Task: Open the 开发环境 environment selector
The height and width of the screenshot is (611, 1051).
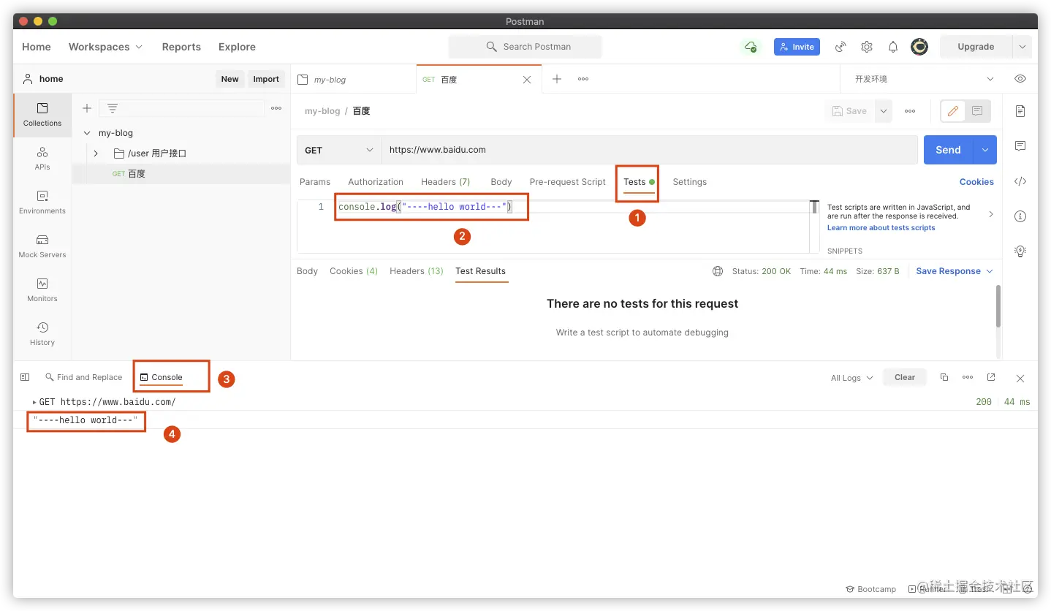Action: [x=924, y=79]
